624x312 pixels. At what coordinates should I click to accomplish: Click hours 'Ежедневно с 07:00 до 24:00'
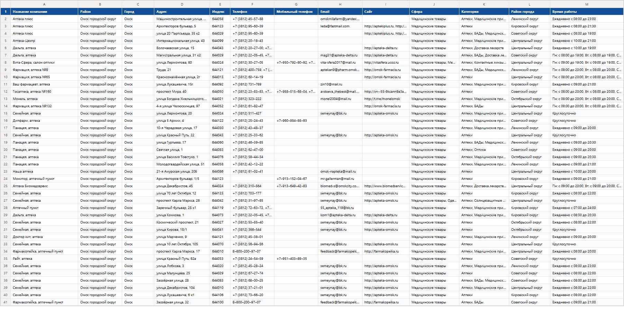coord(587,208)
